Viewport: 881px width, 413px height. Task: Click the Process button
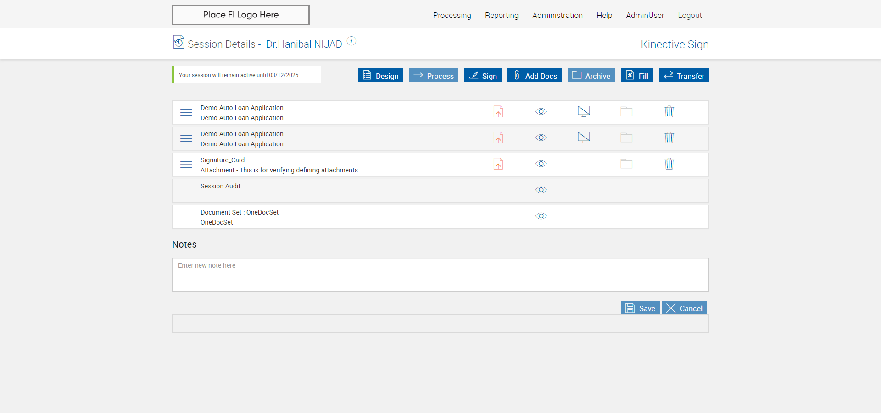click(434, 75)
